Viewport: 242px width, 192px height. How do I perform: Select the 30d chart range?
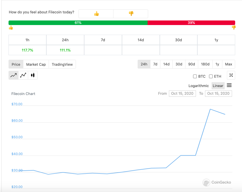tap(179, 64)
